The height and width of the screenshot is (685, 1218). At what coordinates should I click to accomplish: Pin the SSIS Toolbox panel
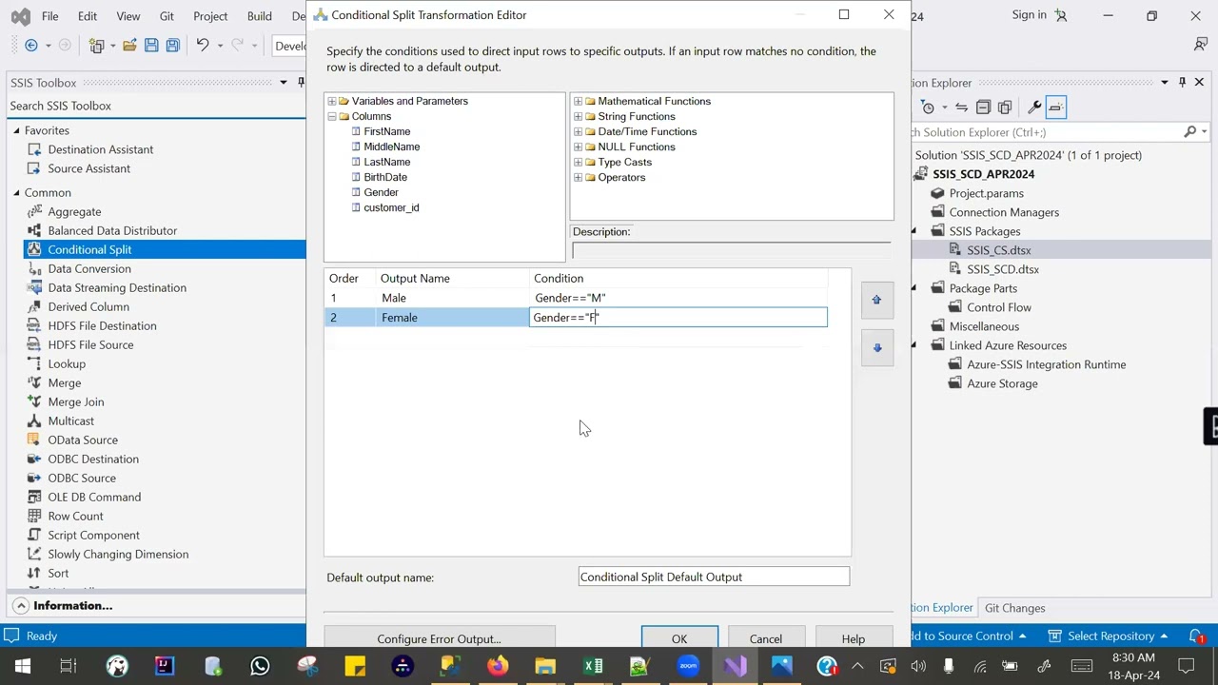pyautogui.click(x=301, y=83)
